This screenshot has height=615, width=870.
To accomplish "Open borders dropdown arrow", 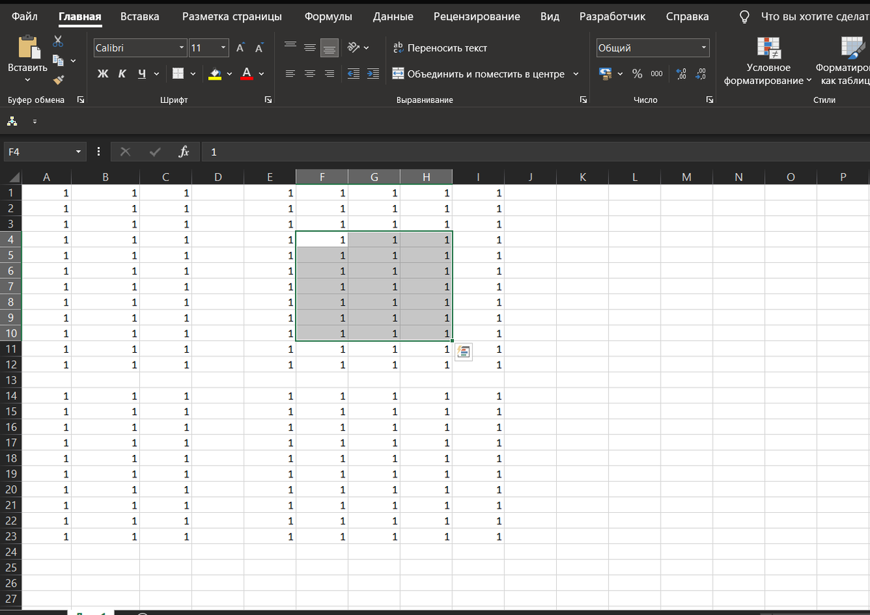I will [x=193, y=73].
